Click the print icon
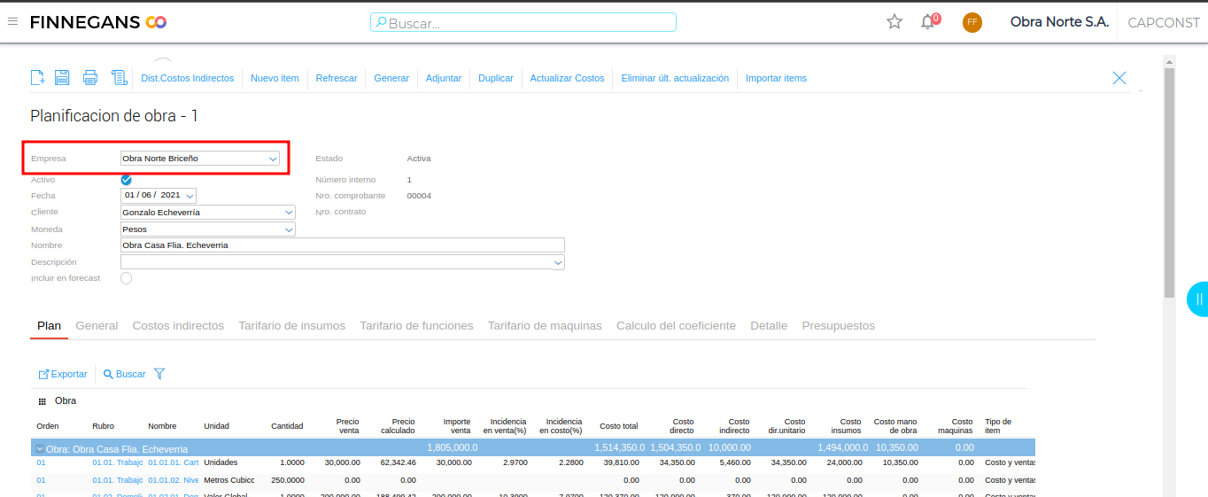The width and height of the screenshot is (1208, 497). click(89, 78)
